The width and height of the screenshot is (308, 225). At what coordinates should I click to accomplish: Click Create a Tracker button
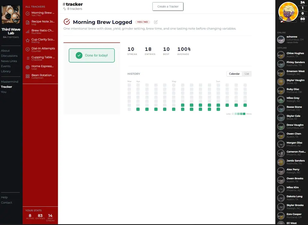(x=168, y=6)
